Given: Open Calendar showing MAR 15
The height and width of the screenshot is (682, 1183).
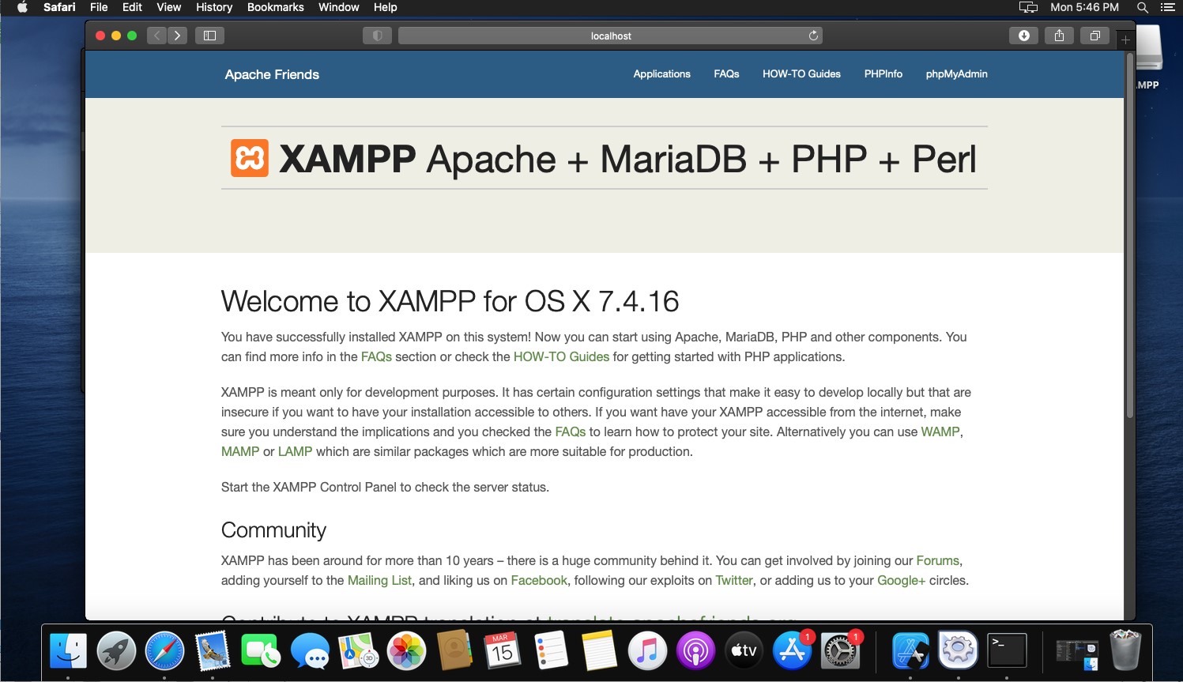Looking at the screenshot, I should click(503, 652).
